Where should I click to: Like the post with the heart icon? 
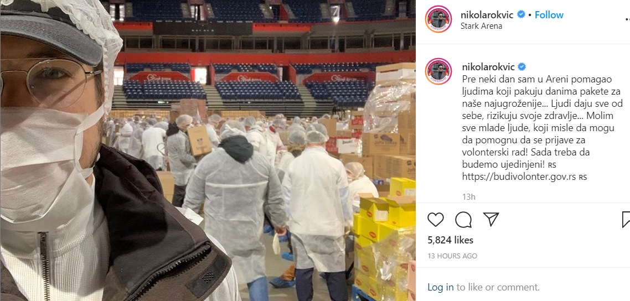coord(436,220)
